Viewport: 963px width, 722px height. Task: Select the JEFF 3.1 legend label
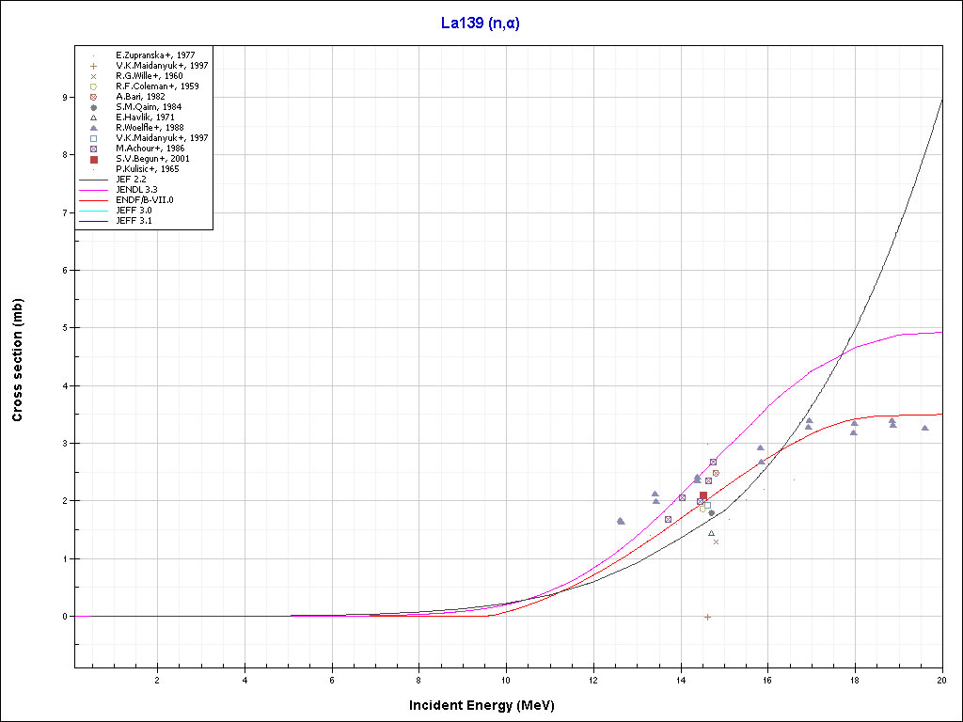(x=134, y=221)
